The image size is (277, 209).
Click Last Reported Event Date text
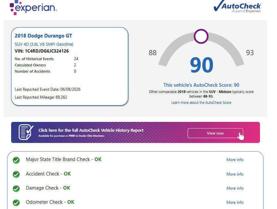coord(48,89)
